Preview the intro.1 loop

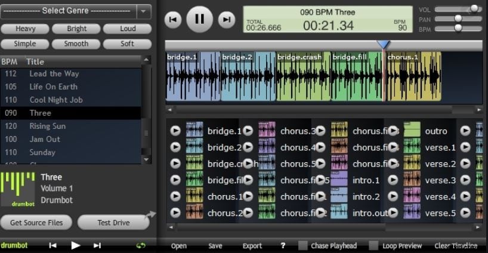point(320,180)
